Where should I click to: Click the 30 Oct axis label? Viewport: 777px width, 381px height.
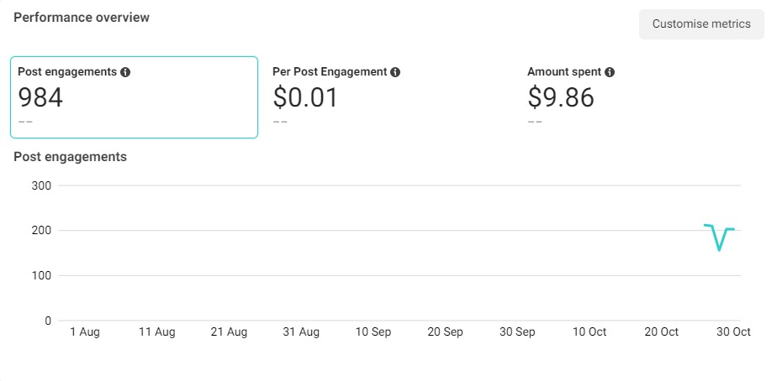(733, 332)
